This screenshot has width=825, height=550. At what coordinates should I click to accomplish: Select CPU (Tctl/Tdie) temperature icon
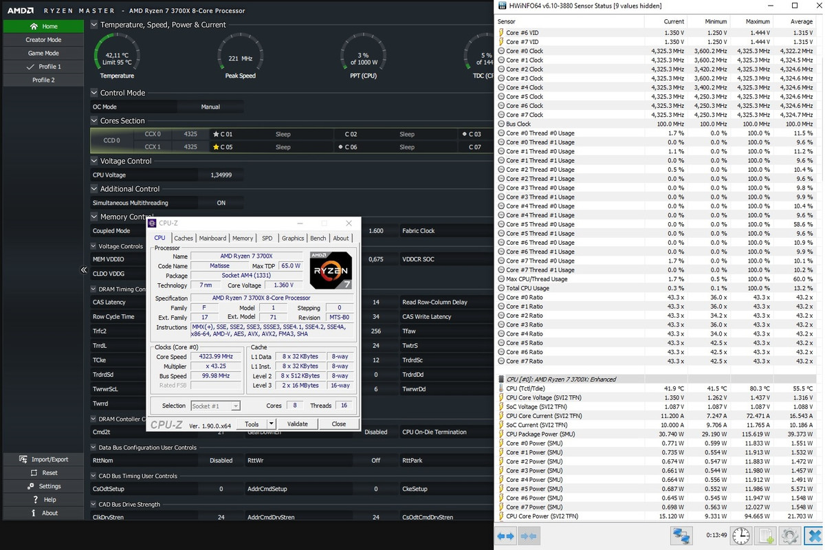[500, 388]
